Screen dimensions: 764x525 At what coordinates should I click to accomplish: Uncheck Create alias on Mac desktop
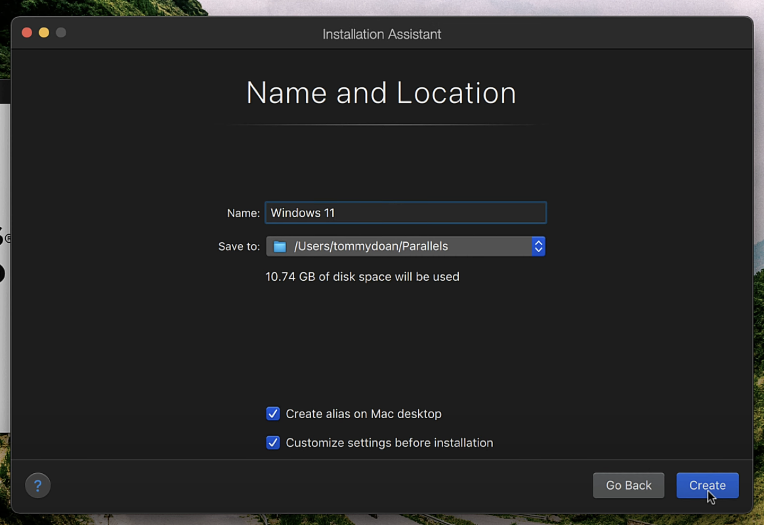point(273,413)
